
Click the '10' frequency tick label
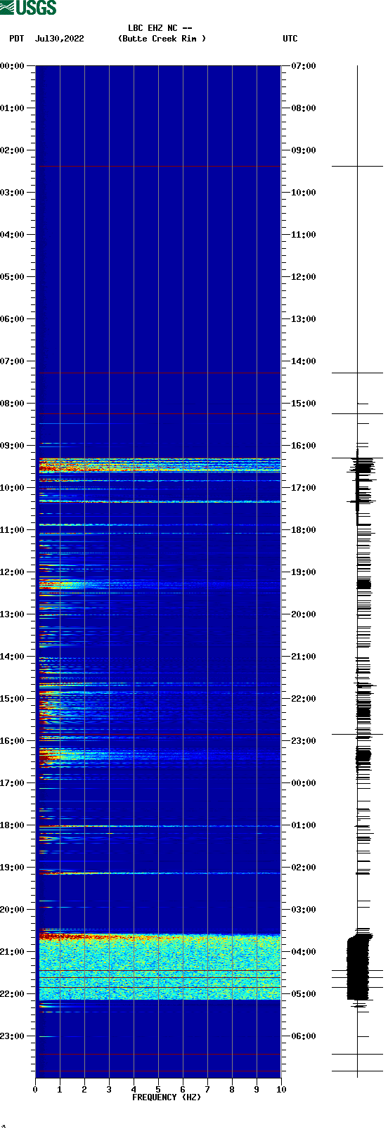(x=281, y=1090)
